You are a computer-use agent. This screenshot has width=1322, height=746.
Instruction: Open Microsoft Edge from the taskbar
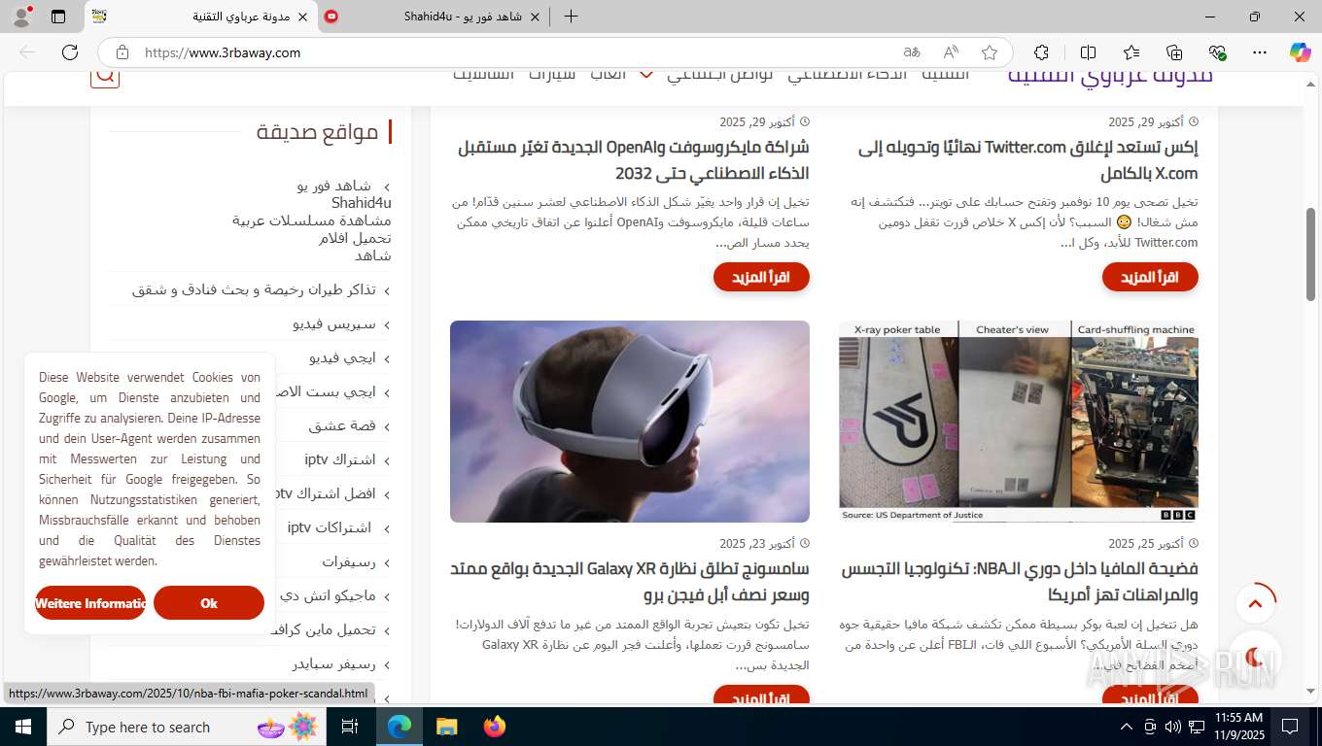pos(400,727)
